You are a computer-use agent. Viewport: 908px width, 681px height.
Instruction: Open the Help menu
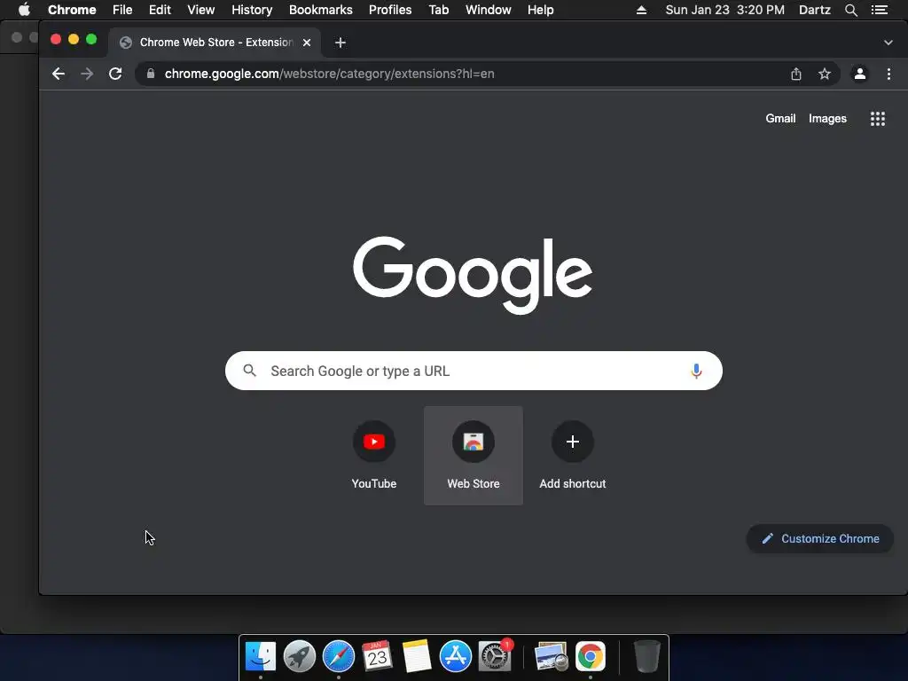540,10
